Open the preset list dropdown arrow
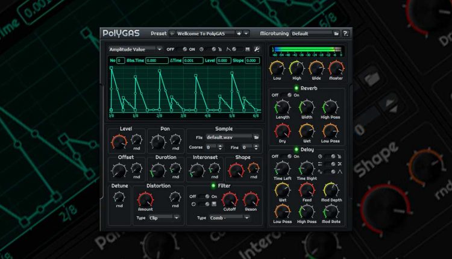 pyautogui.click(x=246, y=34)
